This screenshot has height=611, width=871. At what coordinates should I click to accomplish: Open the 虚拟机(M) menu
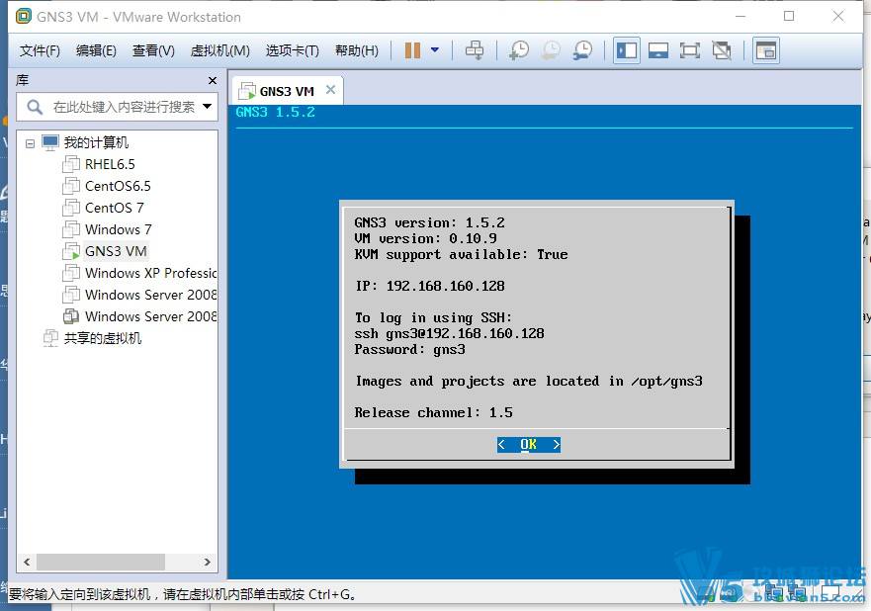click(x=219, y=50)
